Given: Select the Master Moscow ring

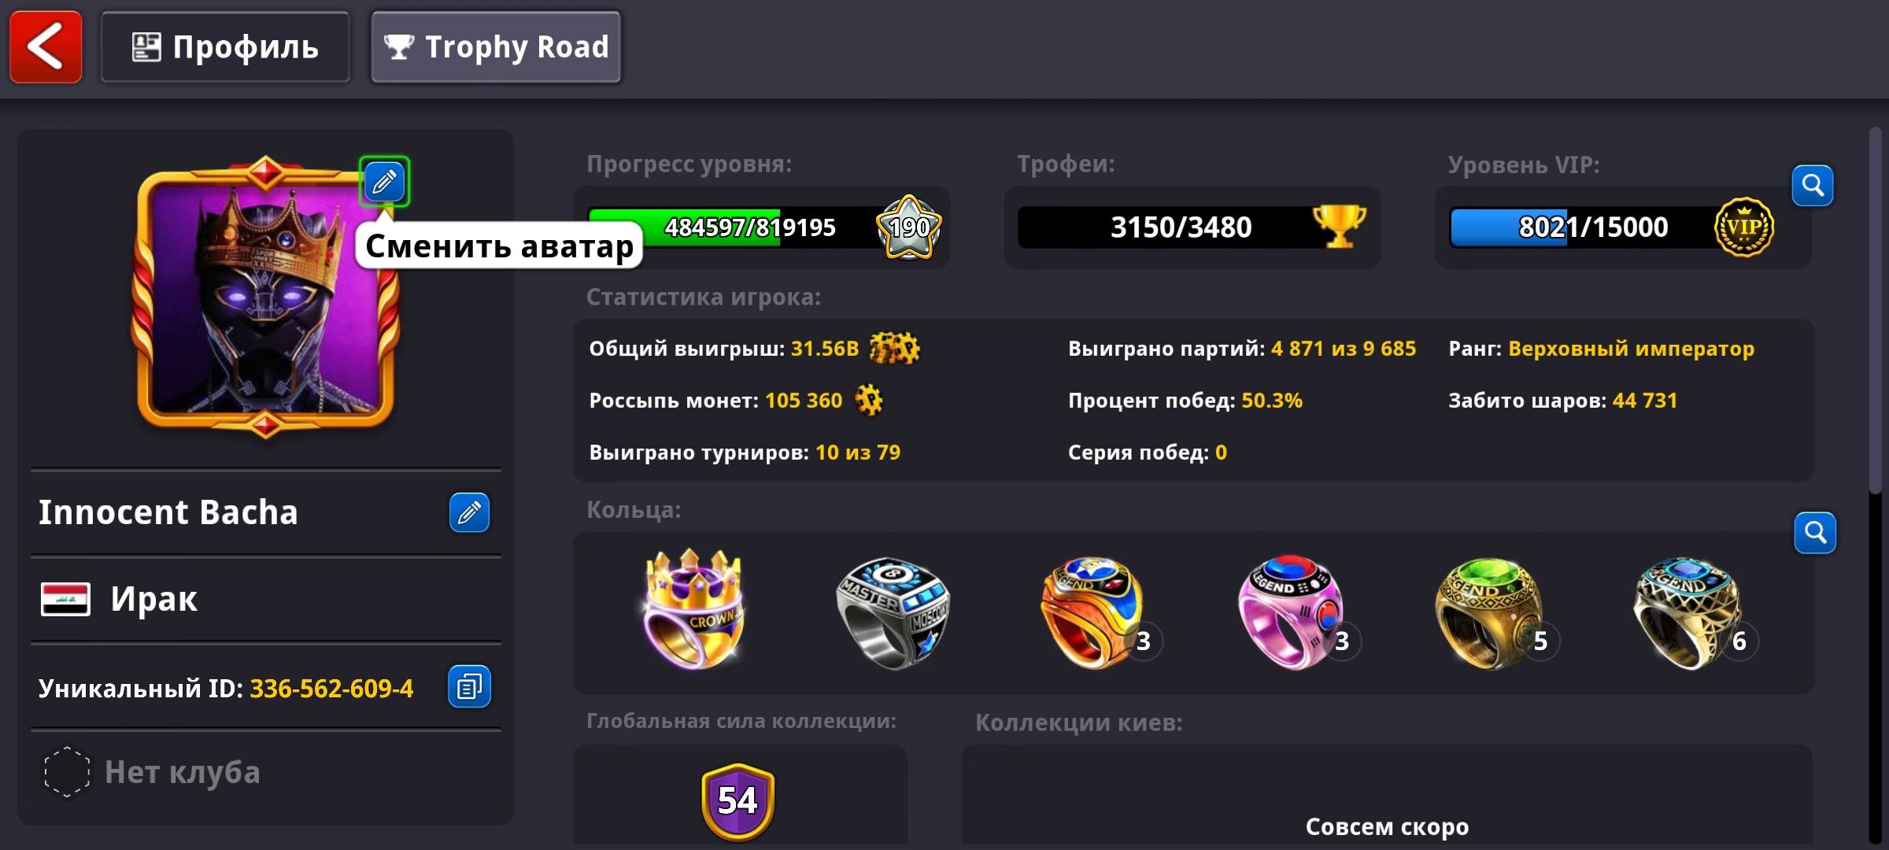Looking at the screenshot, I should coord(893,612).
